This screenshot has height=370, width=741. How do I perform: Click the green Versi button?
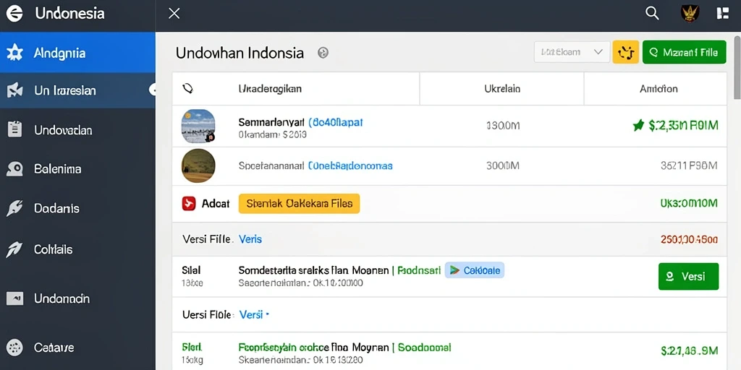tap(688, 276)
